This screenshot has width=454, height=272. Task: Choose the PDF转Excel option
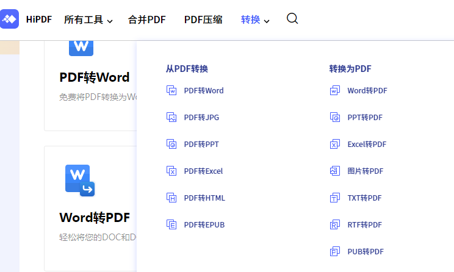(x=204, y=171)
